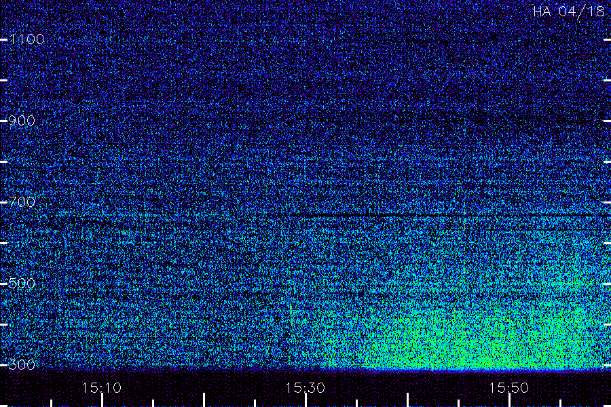Click the 300 frequency axis label
Image resolution: width=611 pixels, height=407 pixels.
22,364
